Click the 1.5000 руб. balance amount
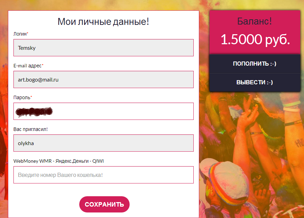The height and width of the screenshot is (218, 304). point(255,40)
